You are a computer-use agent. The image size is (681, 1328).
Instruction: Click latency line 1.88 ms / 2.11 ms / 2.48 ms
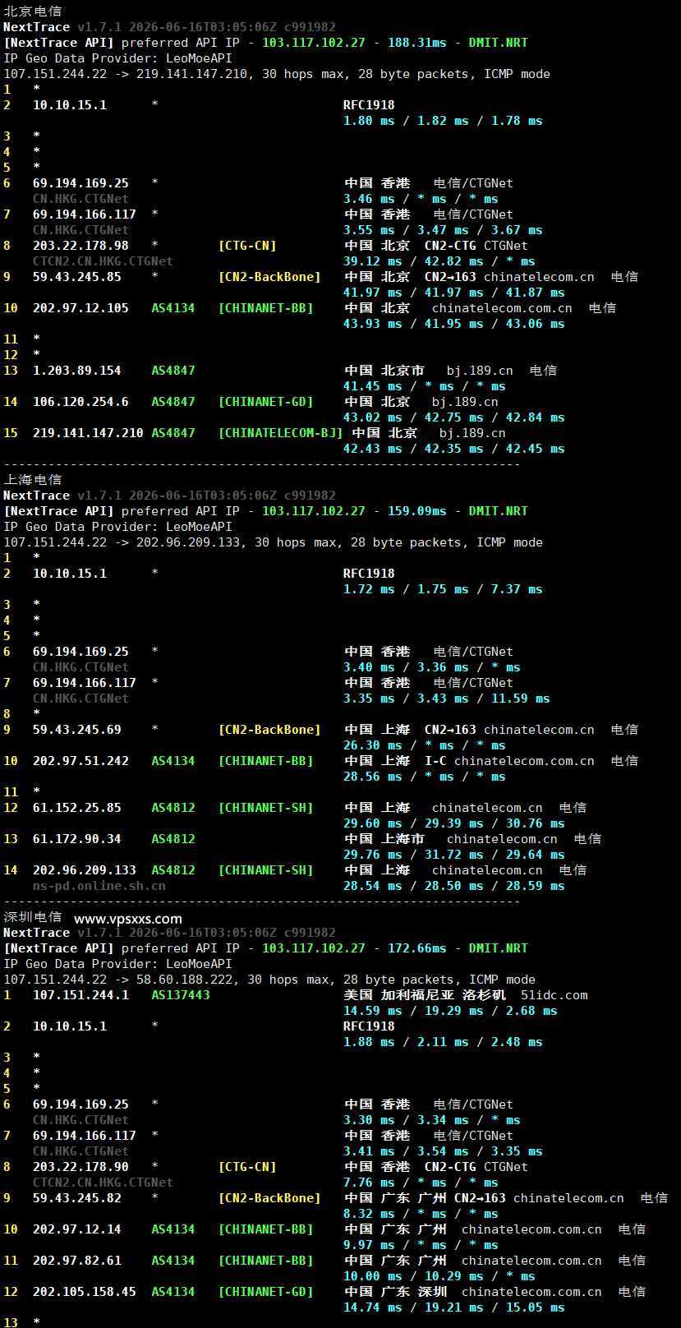443,1042
